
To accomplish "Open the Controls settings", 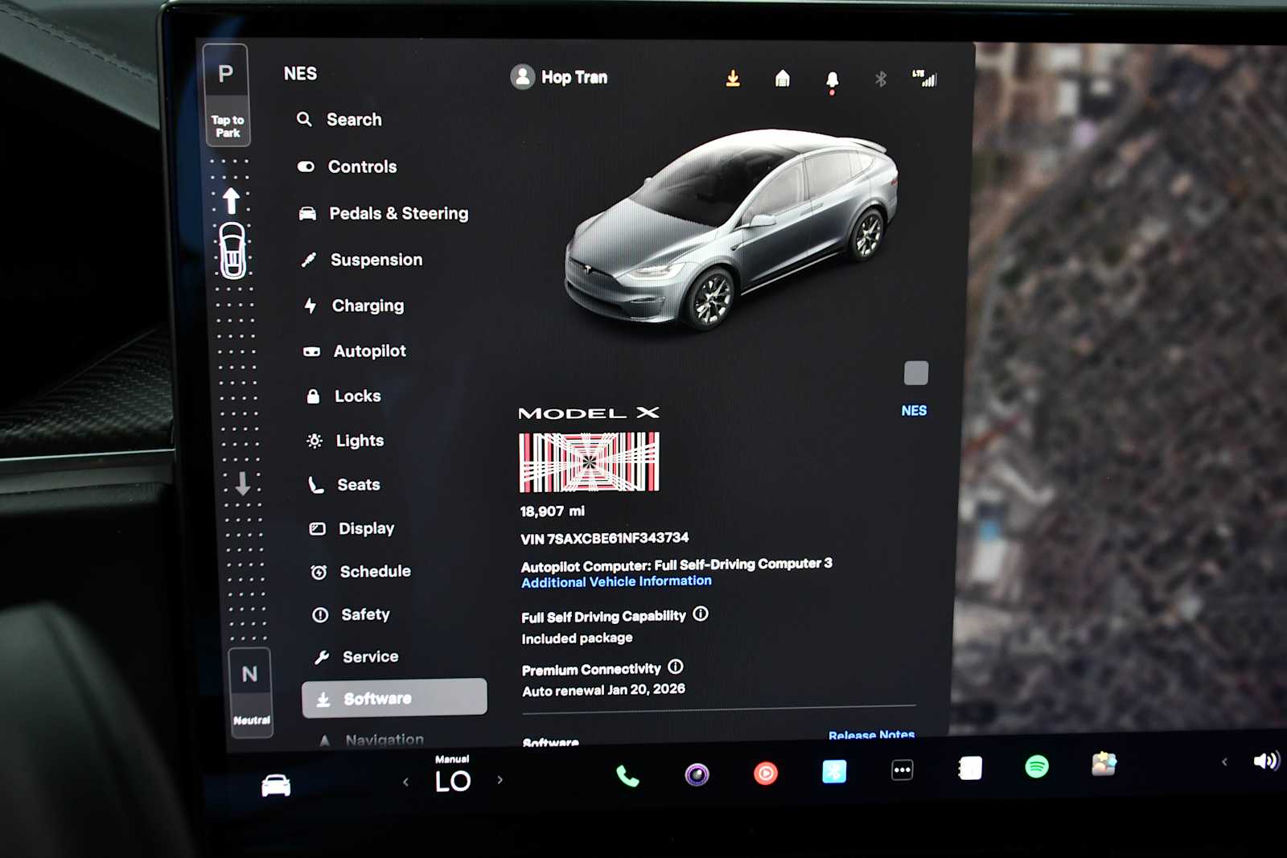I will point(347,166).
